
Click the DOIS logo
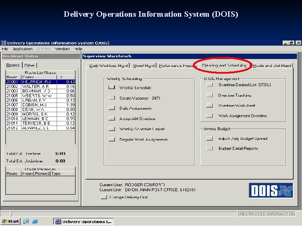(x=271, y=190)
